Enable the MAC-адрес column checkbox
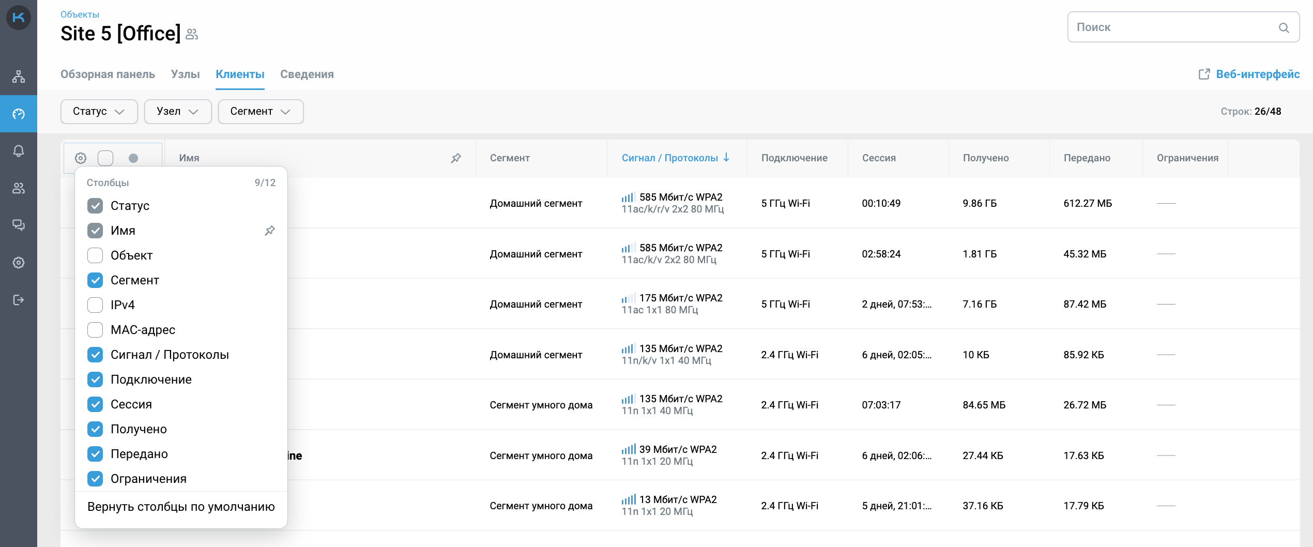Viewport: 1313px width, 547px height. [x=95, y=330]
